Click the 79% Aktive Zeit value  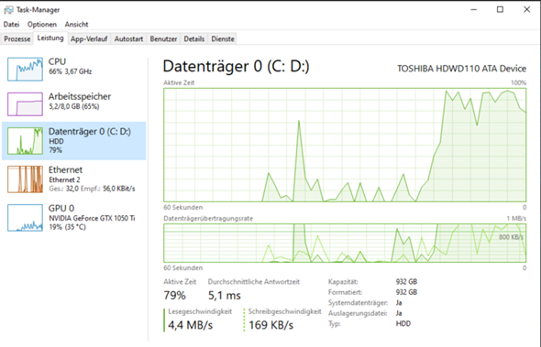pos(174,296)
